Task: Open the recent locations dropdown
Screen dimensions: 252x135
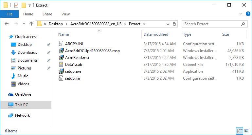Action: point(24,24)
